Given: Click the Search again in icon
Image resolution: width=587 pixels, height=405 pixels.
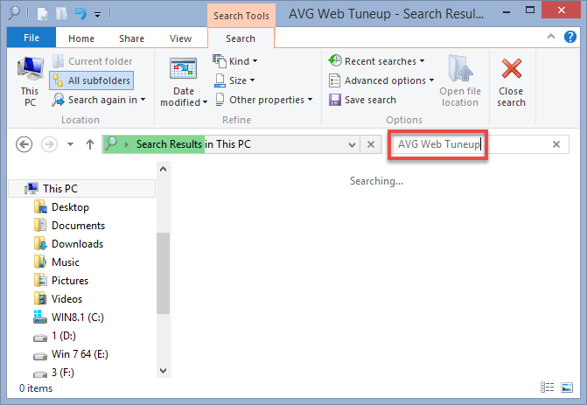Looking at the screenshot, I should point(58,100).
